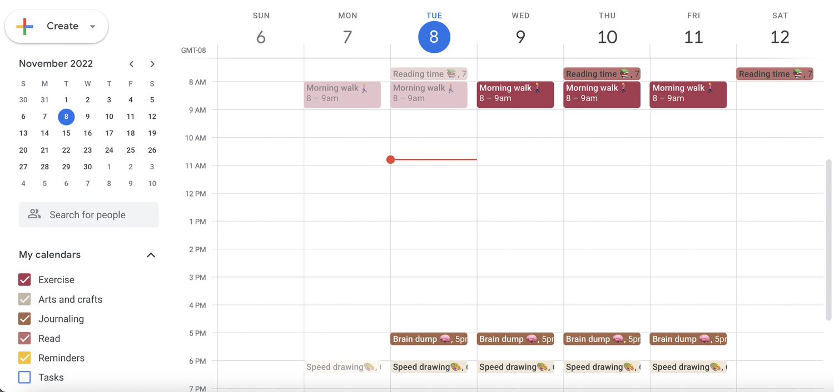This screenshot has width=834, height=392.
Task: Uncheck the Journaling calendar
Action: (23, 319)
